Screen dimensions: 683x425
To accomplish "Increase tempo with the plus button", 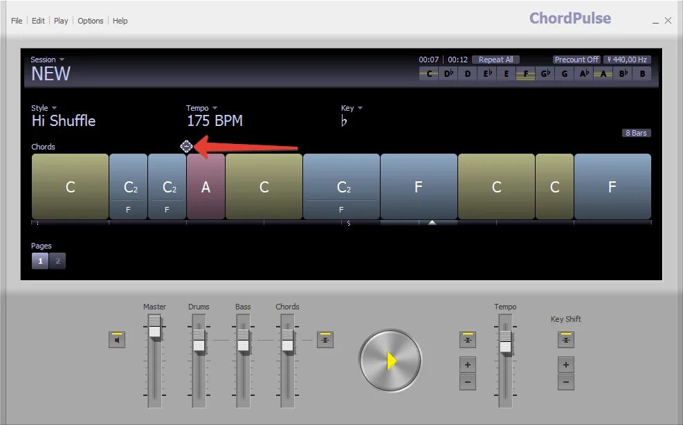I will pos(467,365).
